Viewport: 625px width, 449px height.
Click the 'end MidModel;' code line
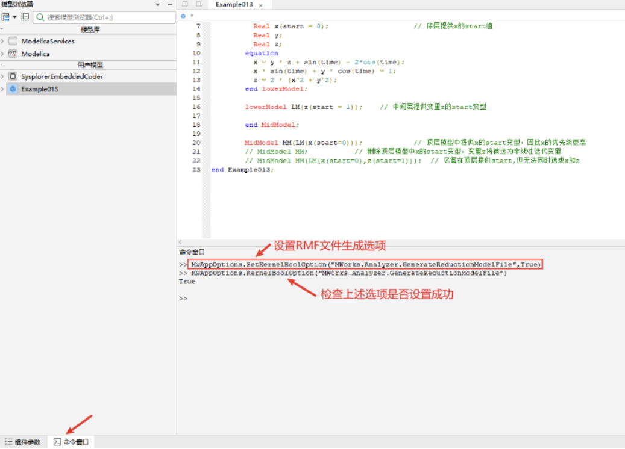(x=272, y=125)
